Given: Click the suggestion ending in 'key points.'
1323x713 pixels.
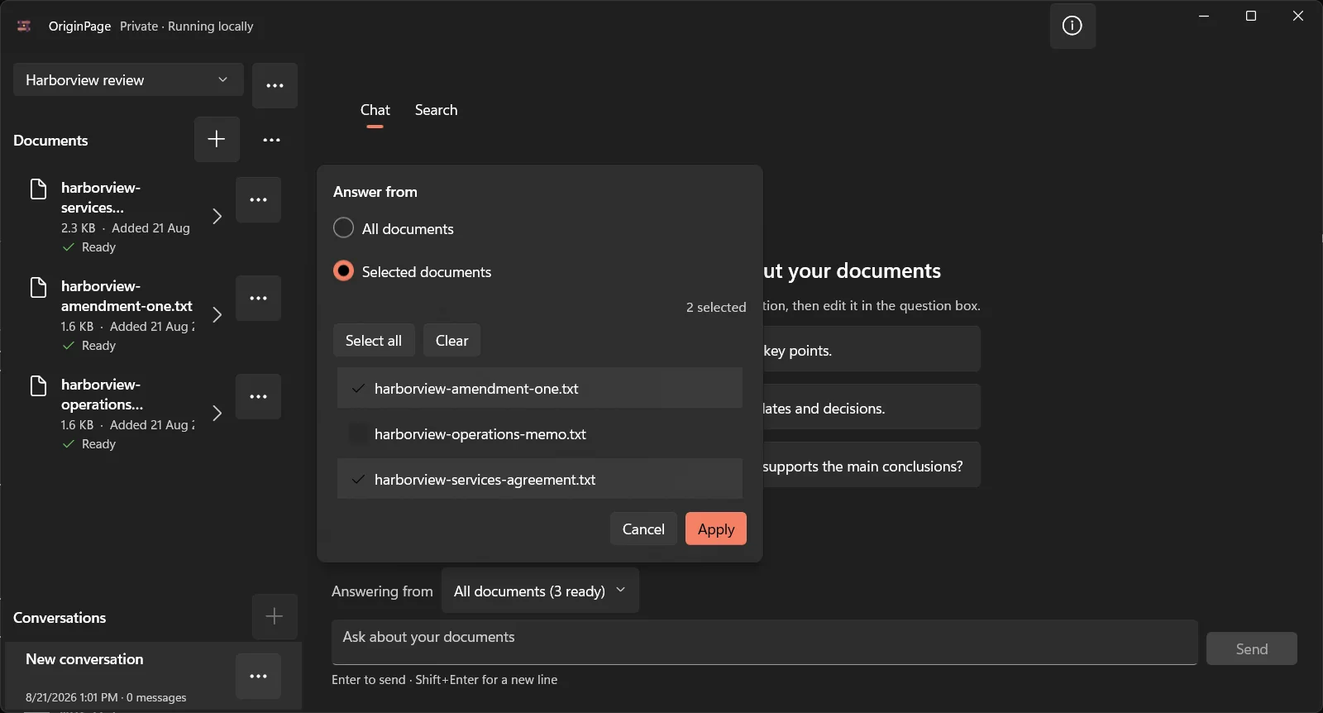Looking at the screenshot, I should point(871,349).
